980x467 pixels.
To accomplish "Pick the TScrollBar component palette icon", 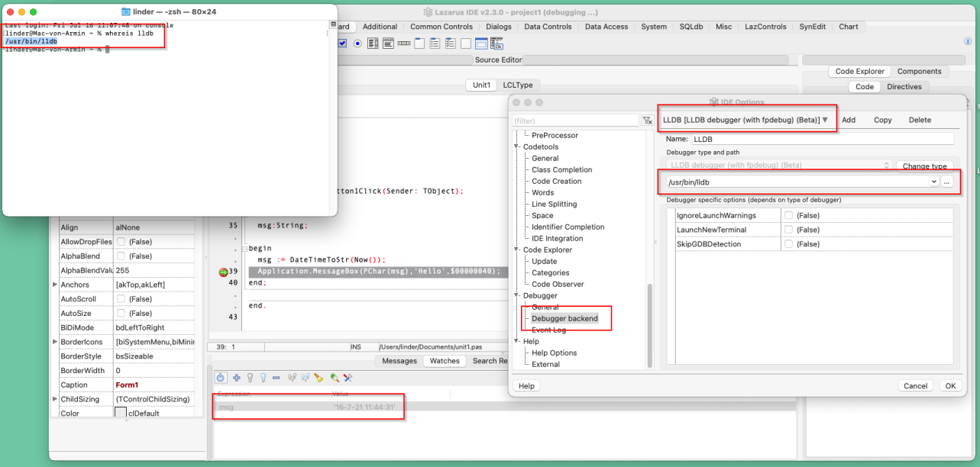I will [x=404, y=43].
